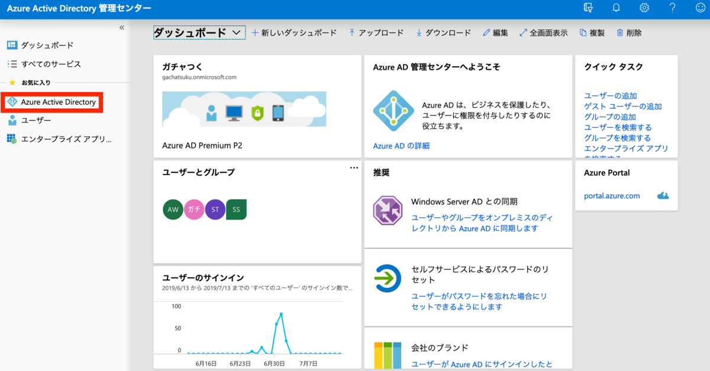Click the すべてのサービス list icon
Image resolution: width=710 pixels, height=371 pixels.
coord(12,64)
